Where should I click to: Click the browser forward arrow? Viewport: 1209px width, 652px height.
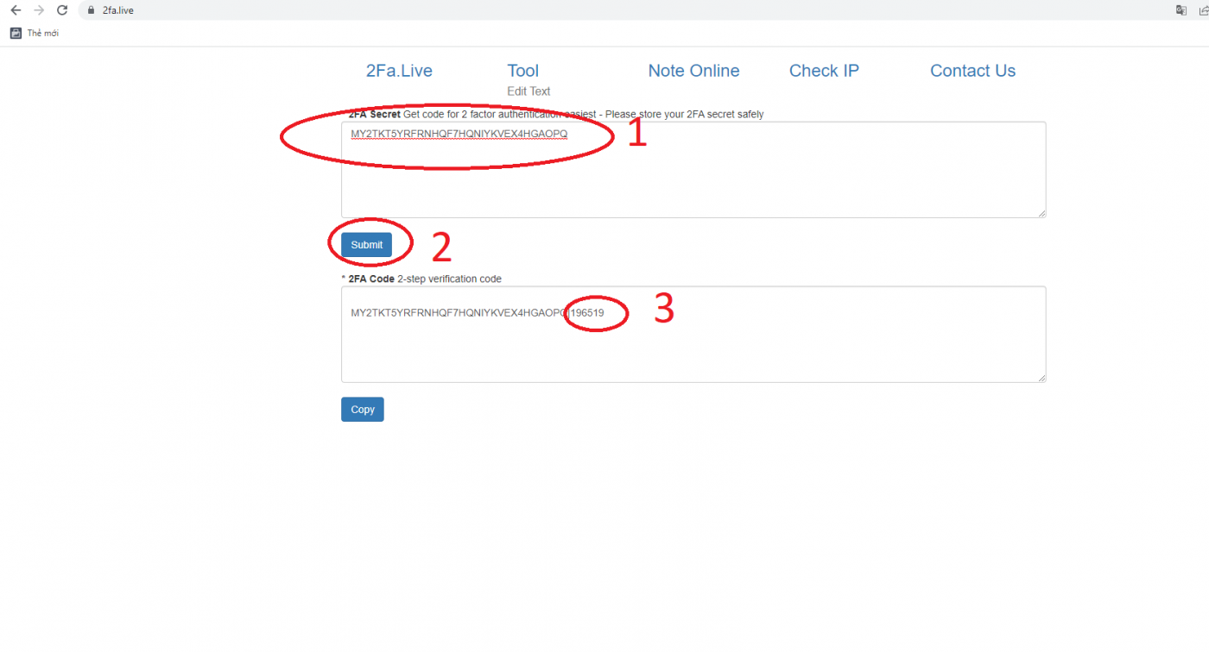pyautogui.click(x=39, y=10)
